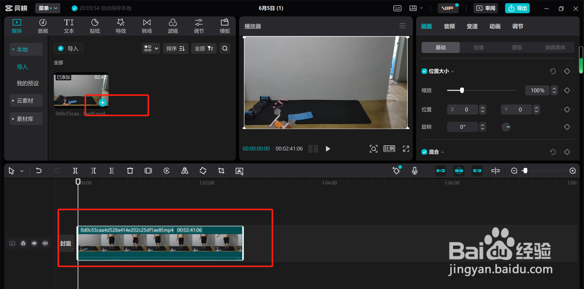Image resolution: width=584 pixels, height=289 pixels.
Task: Open the 文本 text panel
Action: pos(69,26)
